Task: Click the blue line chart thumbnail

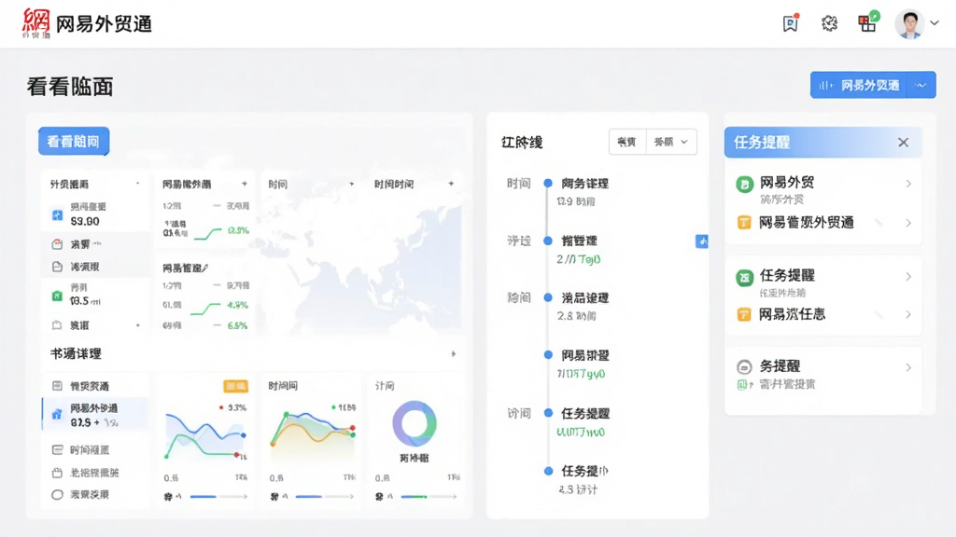Action: (x=204, y=435)
